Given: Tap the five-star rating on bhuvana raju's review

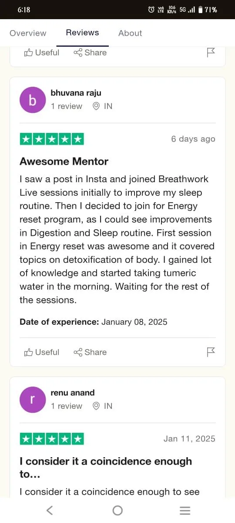Looking at the screenshot, I should click(52, 139).
